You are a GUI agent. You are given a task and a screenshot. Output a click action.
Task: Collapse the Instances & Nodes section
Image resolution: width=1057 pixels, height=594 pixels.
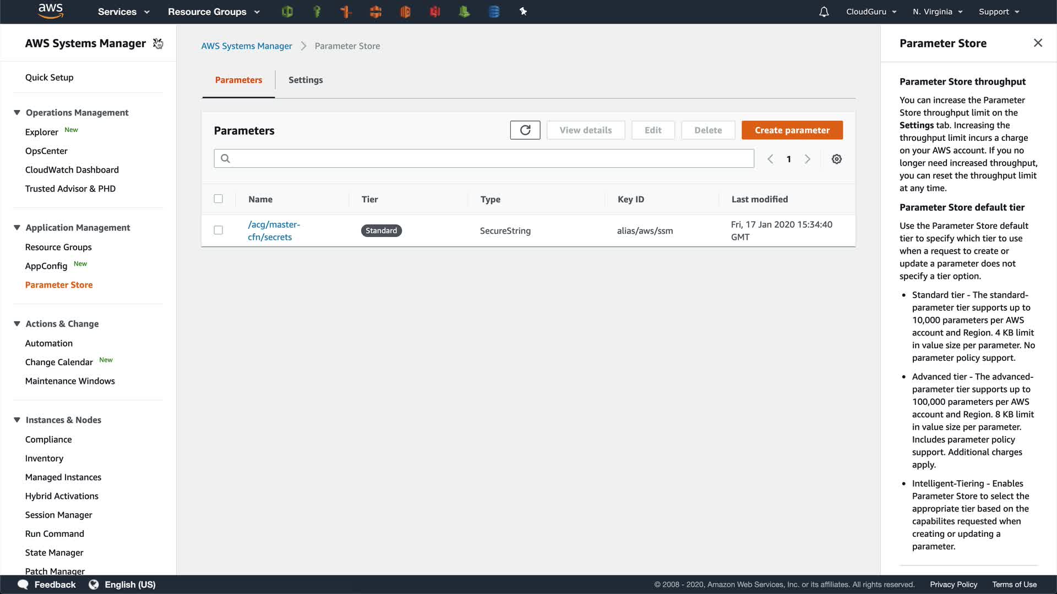coord(17,420)
